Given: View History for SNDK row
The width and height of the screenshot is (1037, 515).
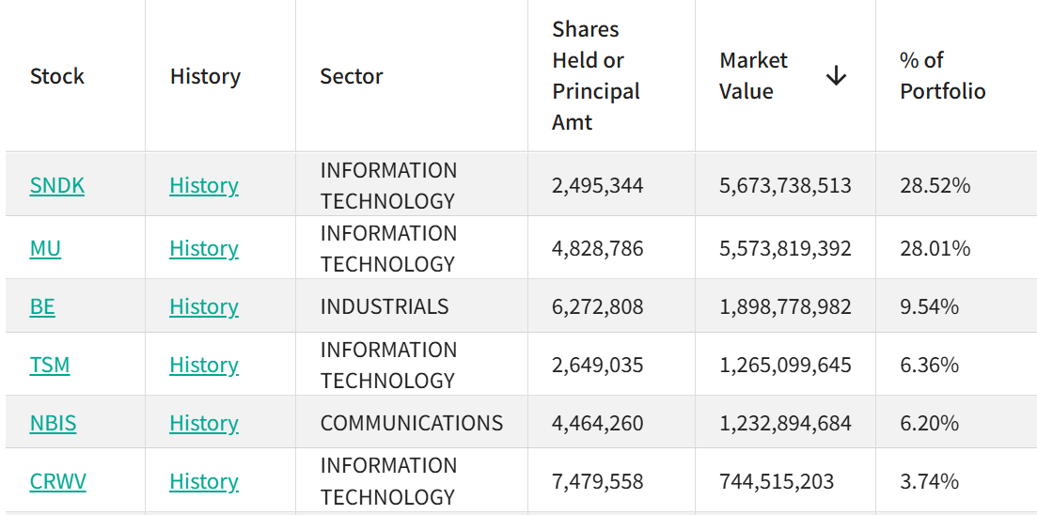Looking at the screenshot, I should pos(204,186).
